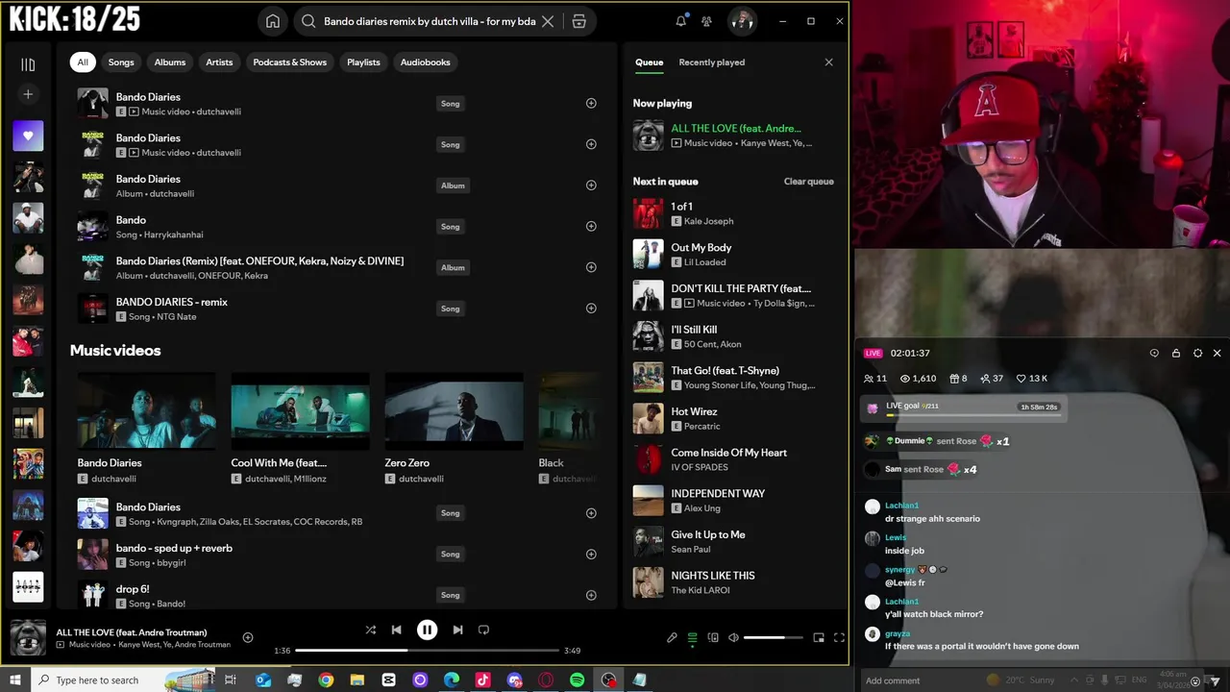Open Music videos section heading
1230x692 pixels.
(115, 351)
